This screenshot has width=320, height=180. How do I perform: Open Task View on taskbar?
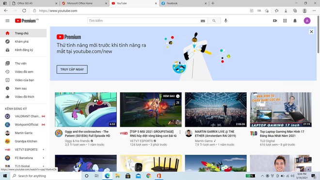[x=96, y=176]
